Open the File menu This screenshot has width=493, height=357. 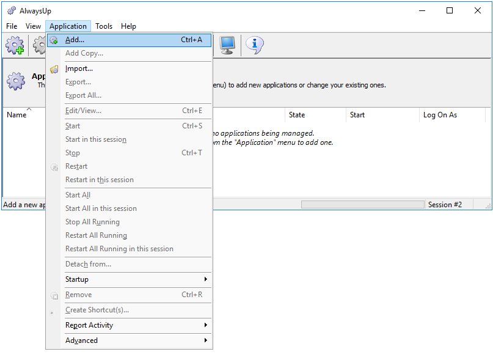(x=12, y=26)
